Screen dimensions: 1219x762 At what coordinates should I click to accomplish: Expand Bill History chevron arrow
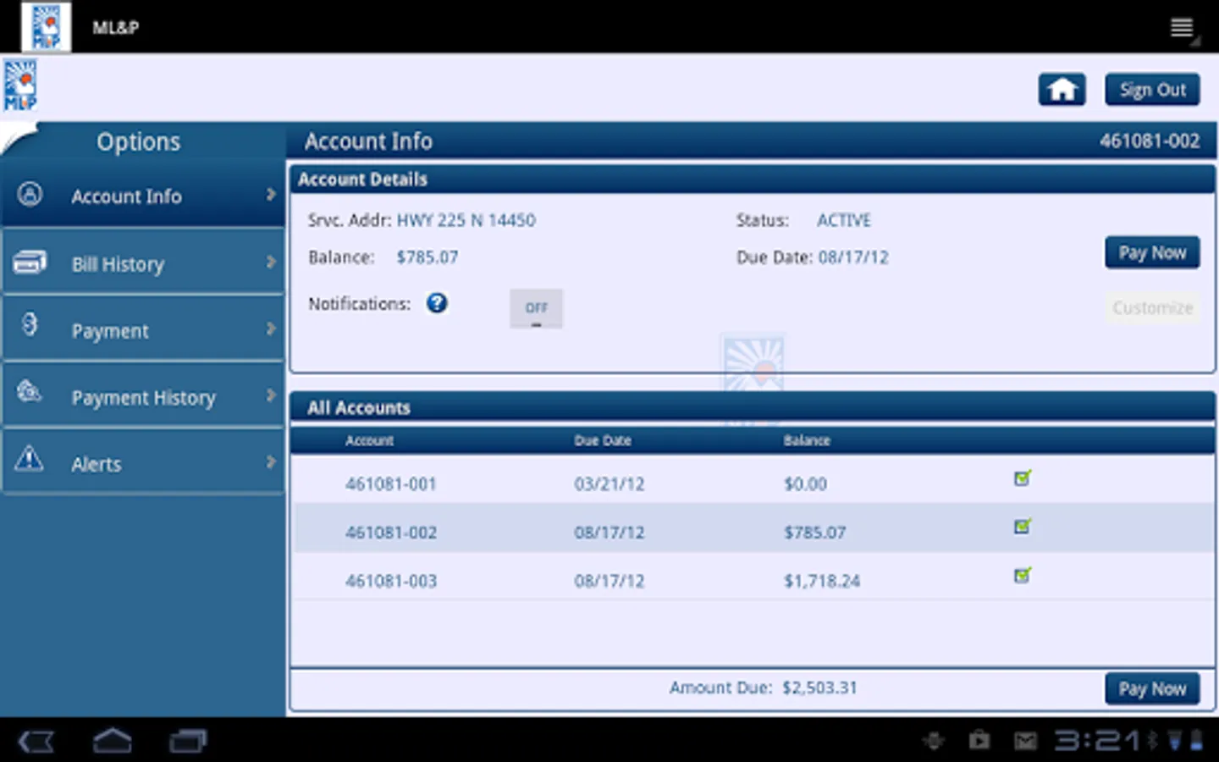271,262
